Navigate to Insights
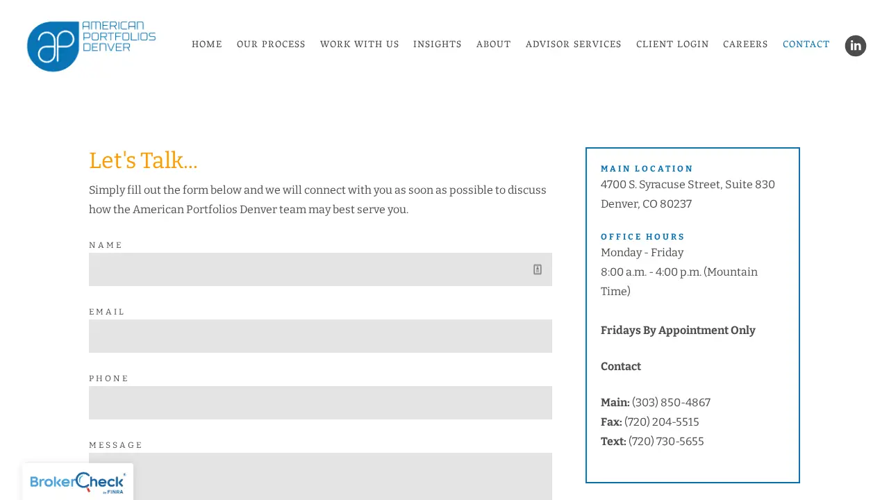This screenshot has width=889, height=500. (x=438, y=44)
